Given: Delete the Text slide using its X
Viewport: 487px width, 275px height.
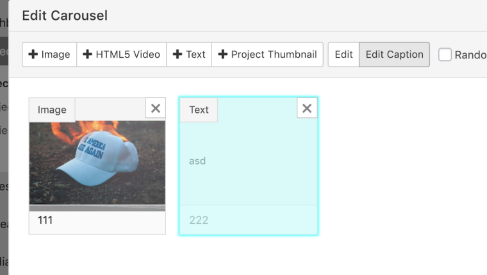Looking at the screenshot, I should (307, 108).
